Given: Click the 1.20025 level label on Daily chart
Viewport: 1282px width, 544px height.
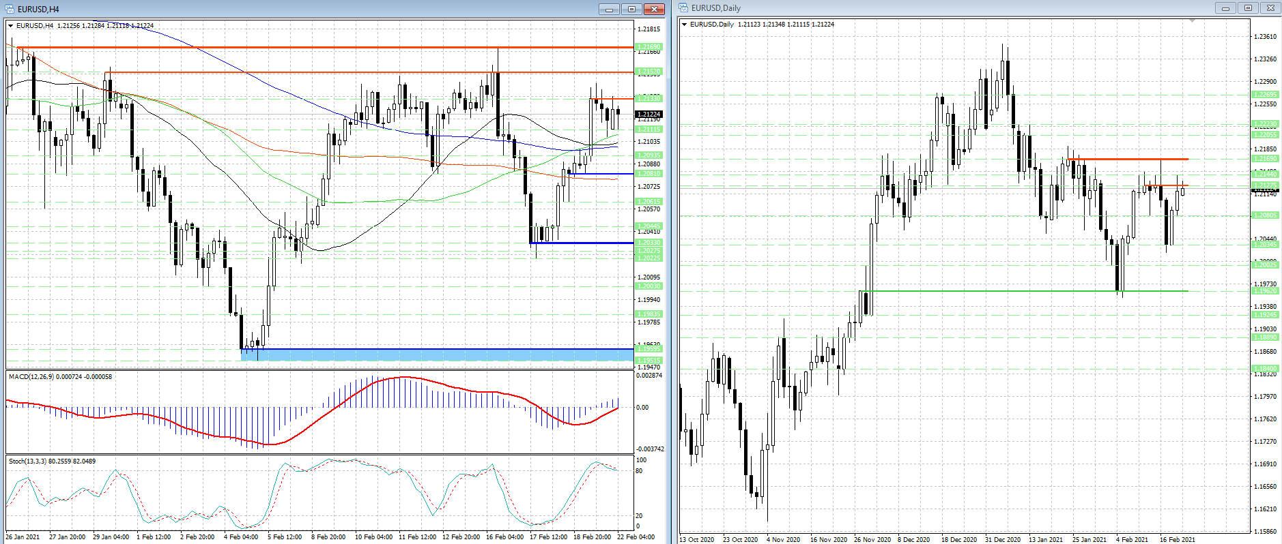Looking at the screenshot, I should coord(1265,265).
